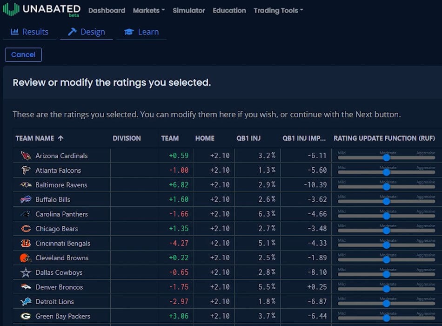Adjust Buffalo Bills RUF slider
Image resolution: width=442 pixels, height=326 pixels.
point(386,202)
